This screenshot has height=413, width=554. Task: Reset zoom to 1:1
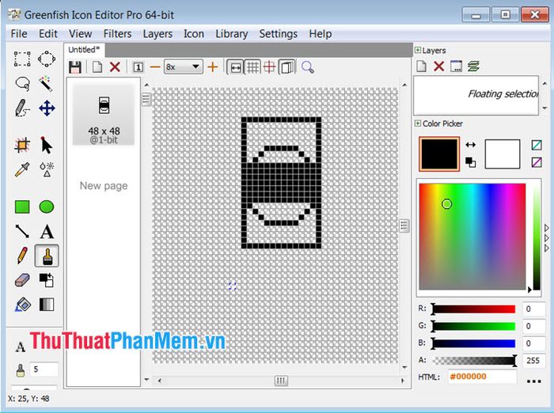click(x=138, y=67)
